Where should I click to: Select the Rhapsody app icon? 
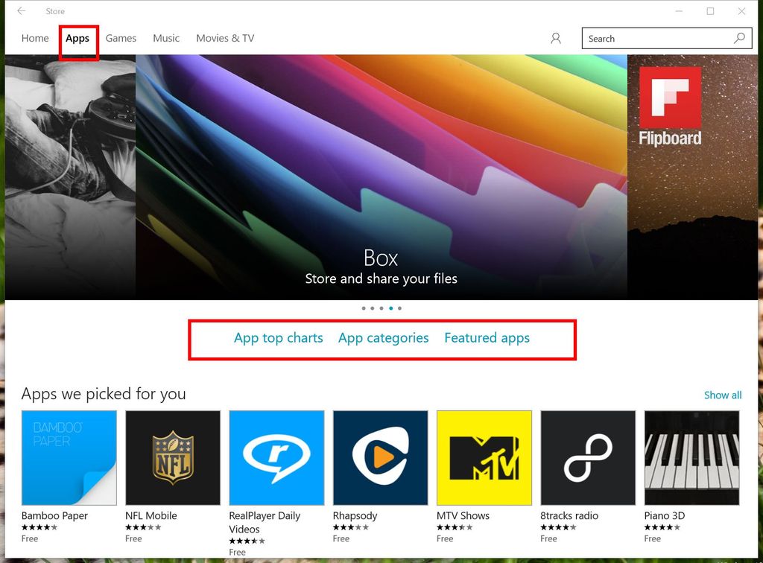pyautogui.click(x=380, y=457)
